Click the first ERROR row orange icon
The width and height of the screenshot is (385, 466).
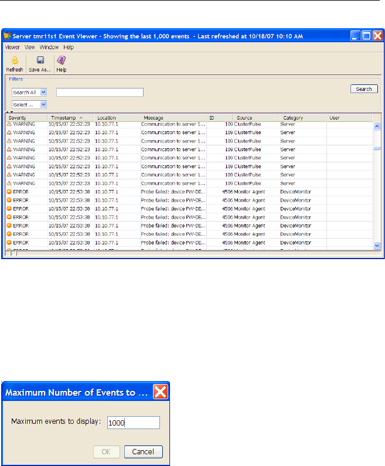(x=9, y=192)
